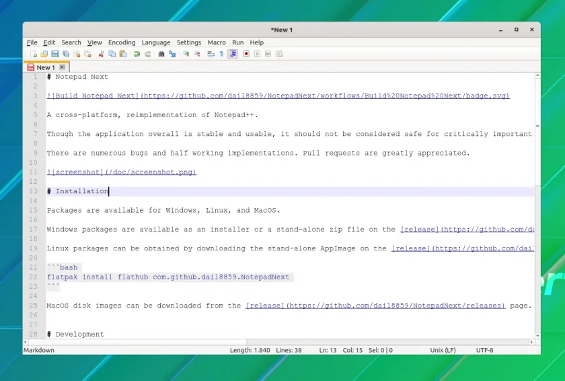Viewport: 565px width, 381px height.
Task: Toggle the indent guide toolbar button
Action: [233, 54]
